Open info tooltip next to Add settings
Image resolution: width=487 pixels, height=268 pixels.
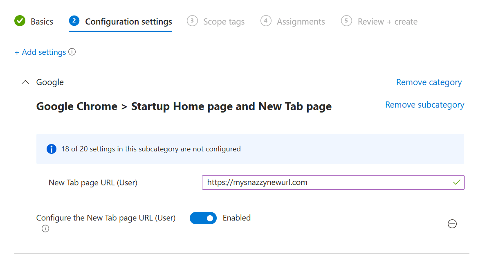coord(72,52)
